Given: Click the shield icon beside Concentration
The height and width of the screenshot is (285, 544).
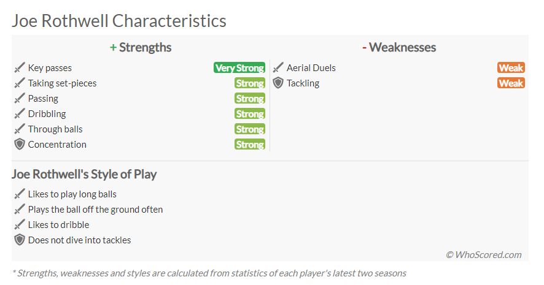Looking at the screenshot, I should coord(20,144).
